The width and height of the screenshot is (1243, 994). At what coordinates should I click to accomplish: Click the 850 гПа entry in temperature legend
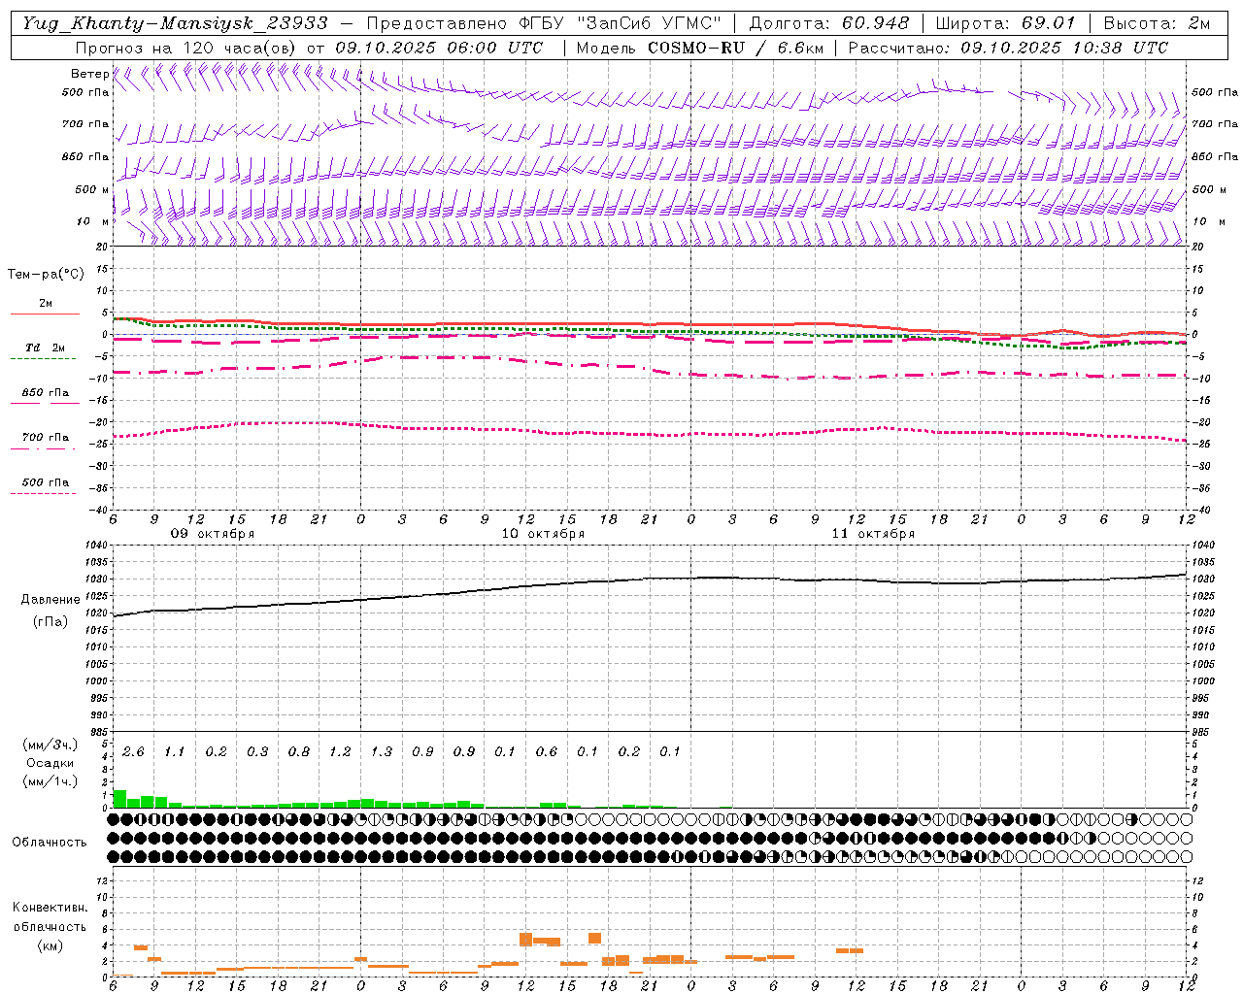(x=46, y=393)
